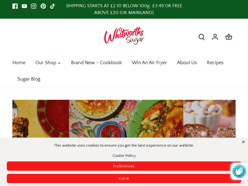Go to the Home menu item
Screen dimensions: 248x186
coord(19,62)
